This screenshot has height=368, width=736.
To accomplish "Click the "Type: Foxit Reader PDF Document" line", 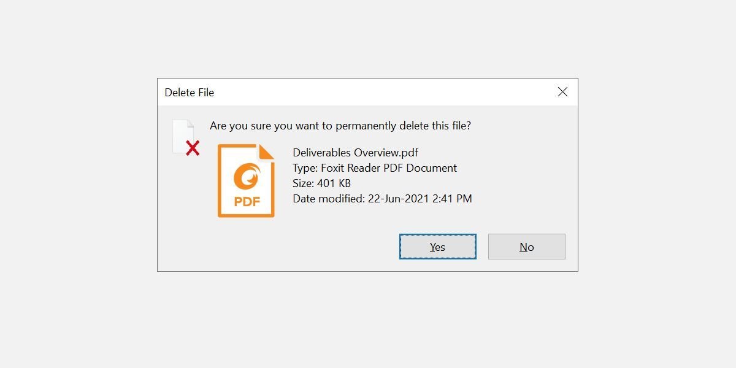I will [374, 168].
